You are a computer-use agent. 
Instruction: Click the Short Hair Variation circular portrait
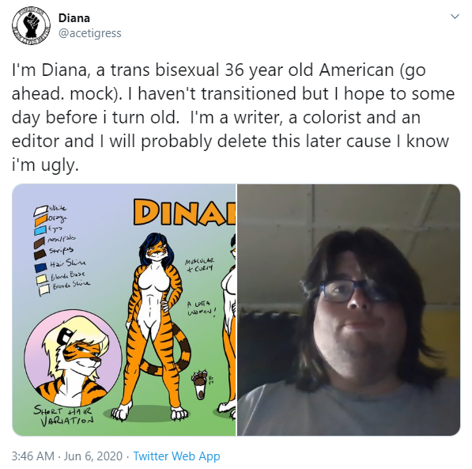tap(74, 358)
